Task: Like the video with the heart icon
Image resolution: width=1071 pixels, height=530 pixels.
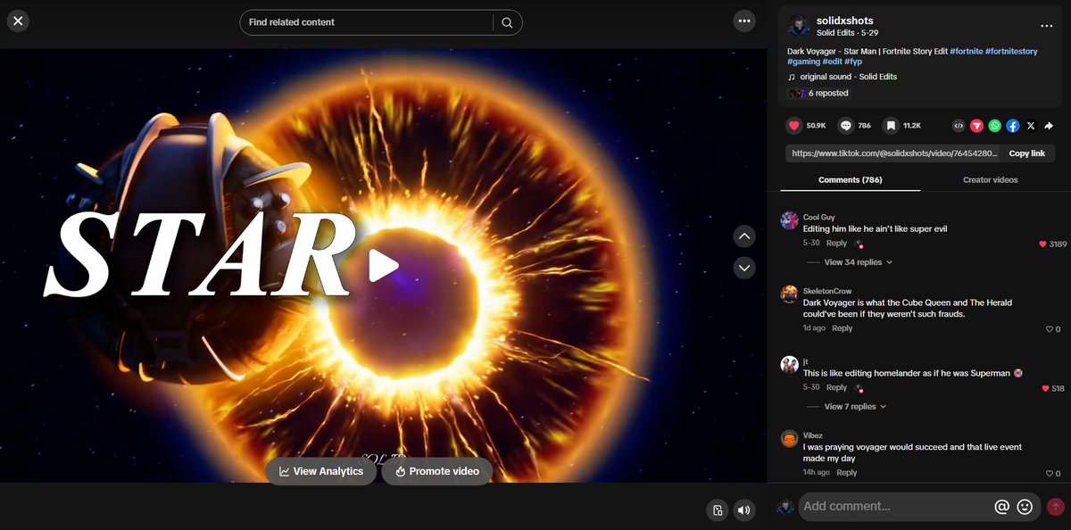Action: click(x=793, y=126)
